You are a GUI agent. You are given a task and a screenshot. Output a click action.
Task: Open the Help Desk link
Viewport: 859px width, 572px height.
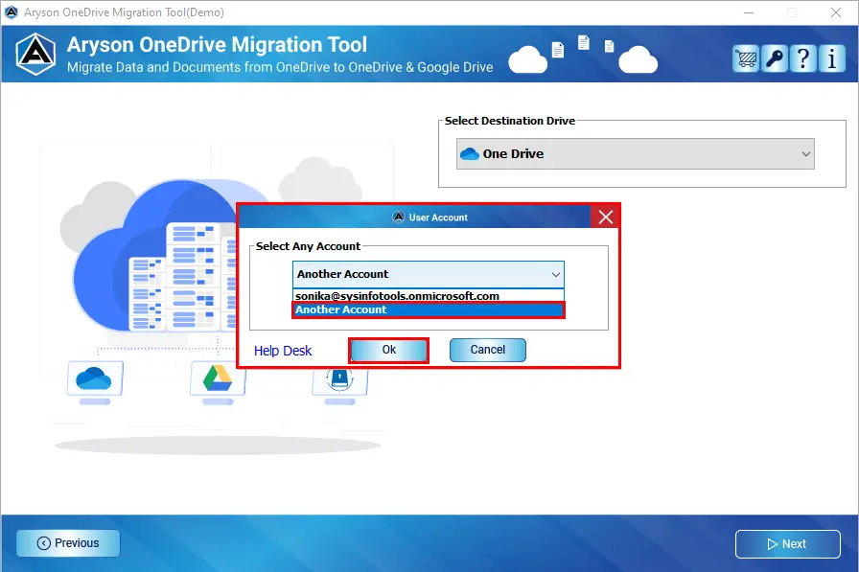[283, 351]
